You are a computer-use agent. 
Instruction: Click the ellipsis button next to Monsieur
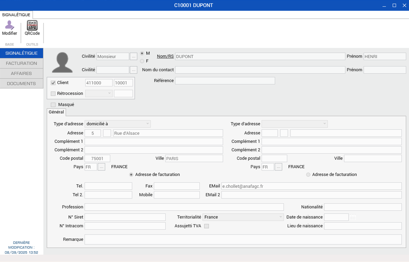[x=134, y=57]
